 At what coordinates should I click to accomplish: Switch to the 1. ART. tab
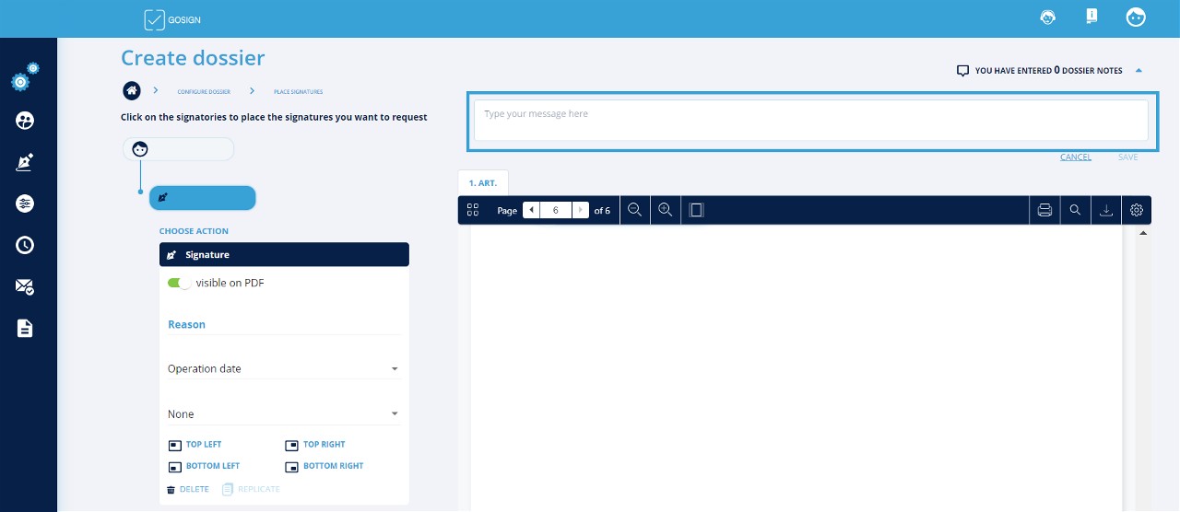pyautogui.click(x=483, y=183)
